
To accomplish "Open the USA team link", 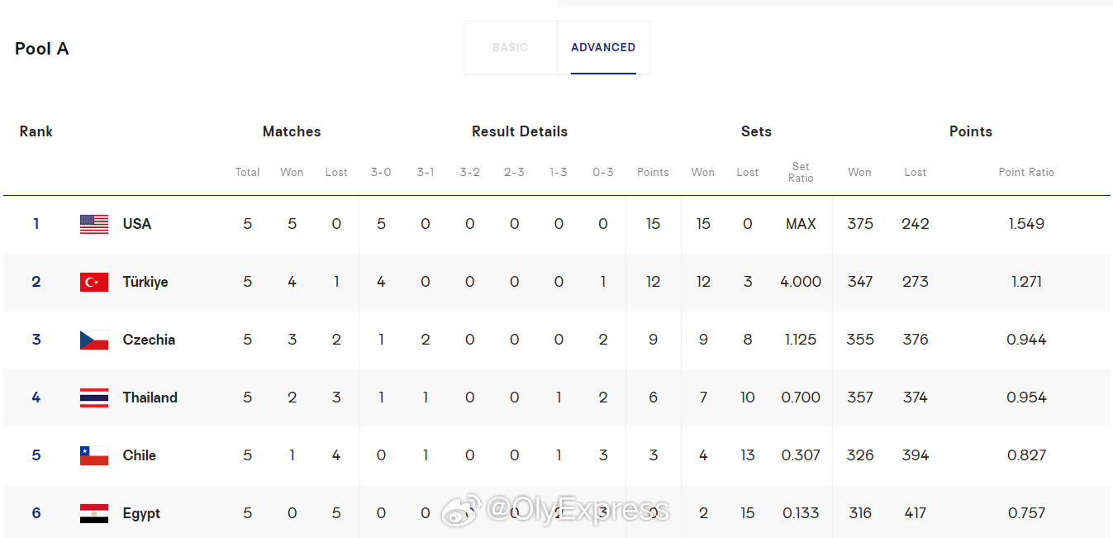I will (137, 224).
